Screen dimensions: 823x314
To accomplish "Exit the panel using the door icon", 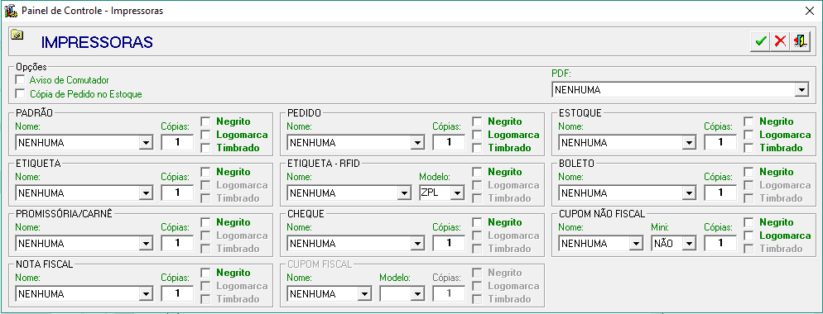I will [800, 41].
